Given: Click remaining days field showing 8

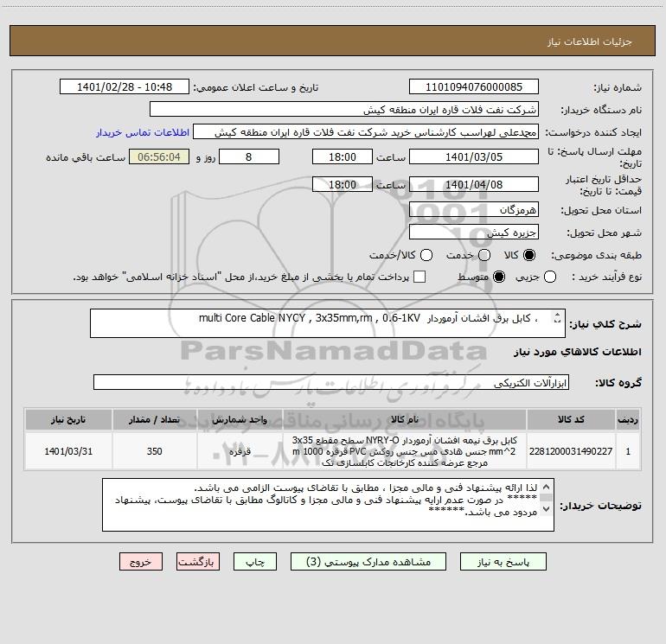Looking at the screenshot, I should click(x=249, y=156).
